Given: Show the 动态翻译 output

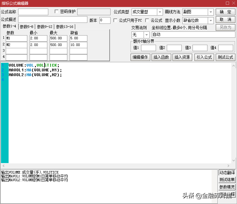Looking at the screenshot, I should (227, 173).
